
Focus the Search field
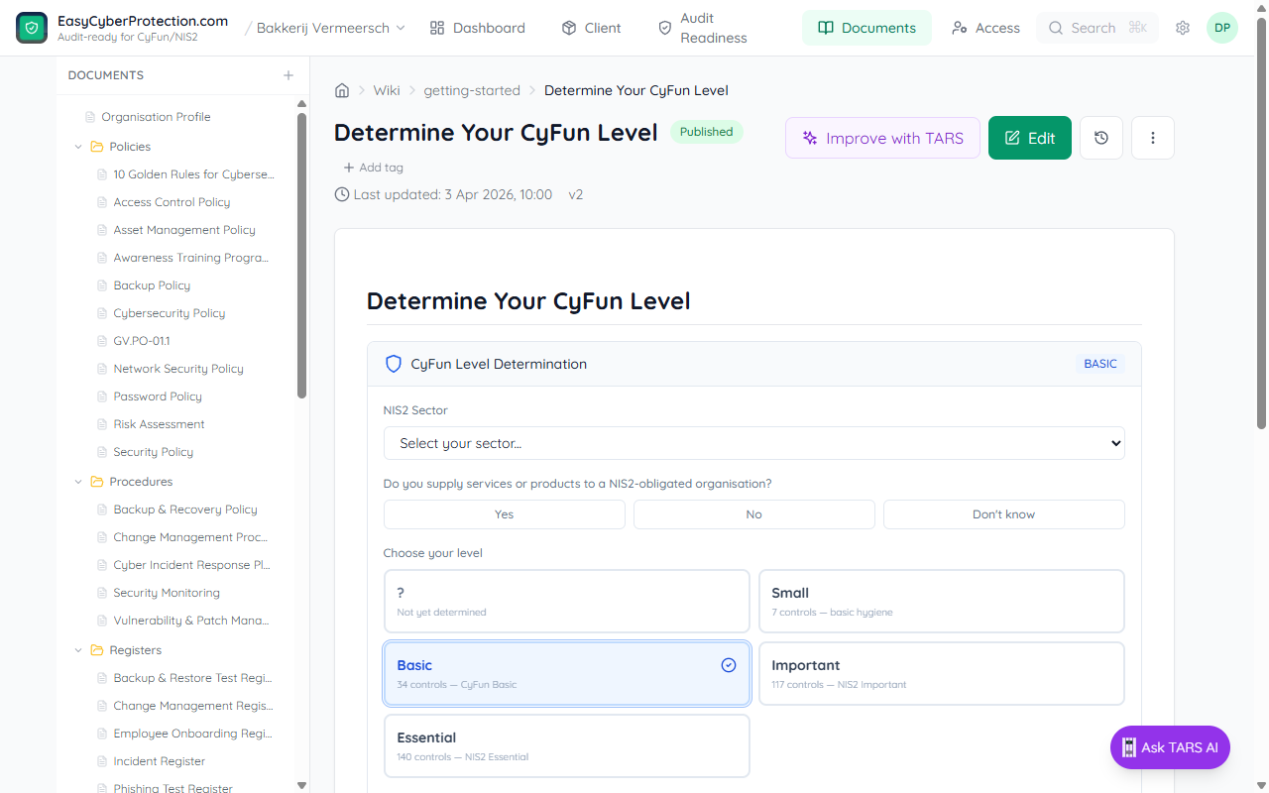[x=1097, y=28]
